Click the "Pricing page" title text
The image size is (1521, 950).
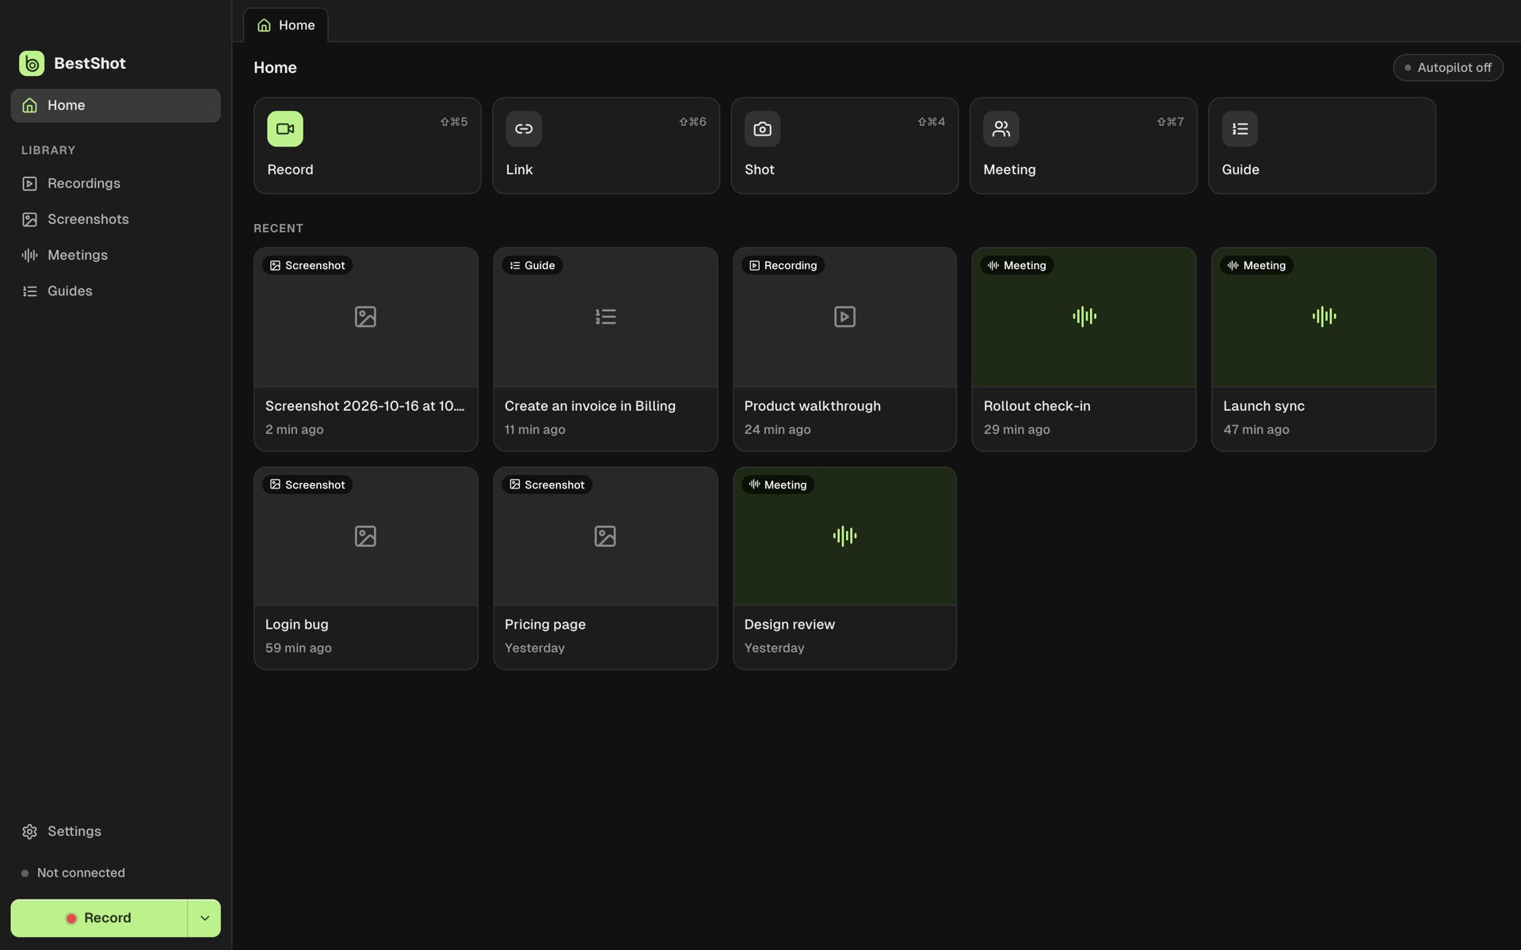545,625
